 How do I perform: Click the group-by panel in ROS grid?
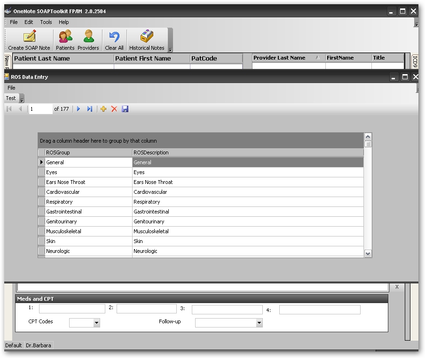(201, 140)
